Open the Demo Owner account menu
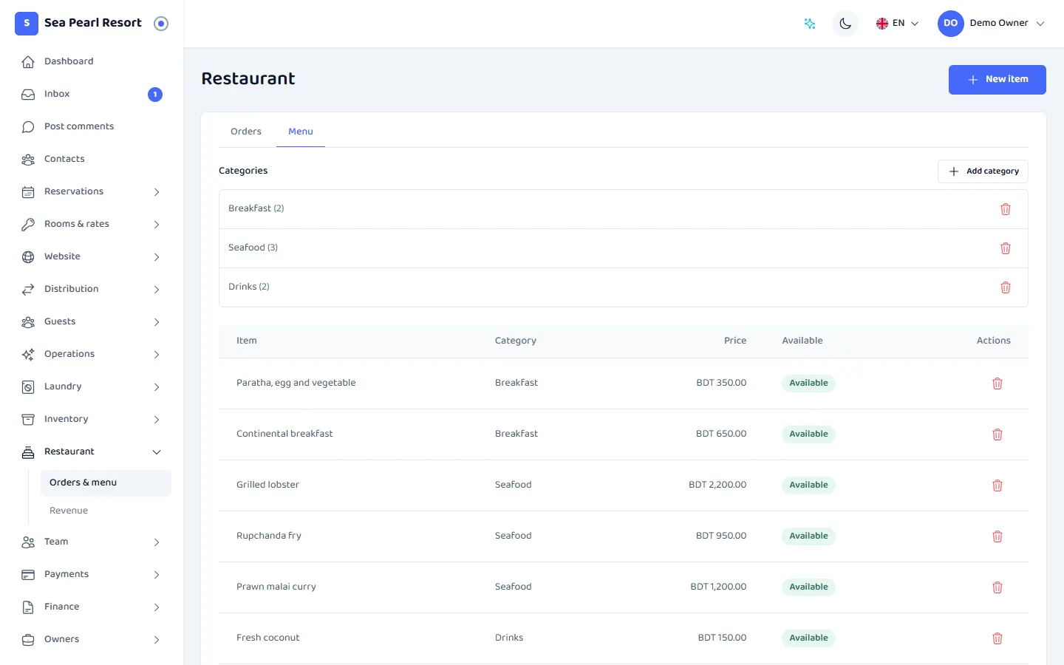The image size is (1064, 665). click(x=991, y=24)
